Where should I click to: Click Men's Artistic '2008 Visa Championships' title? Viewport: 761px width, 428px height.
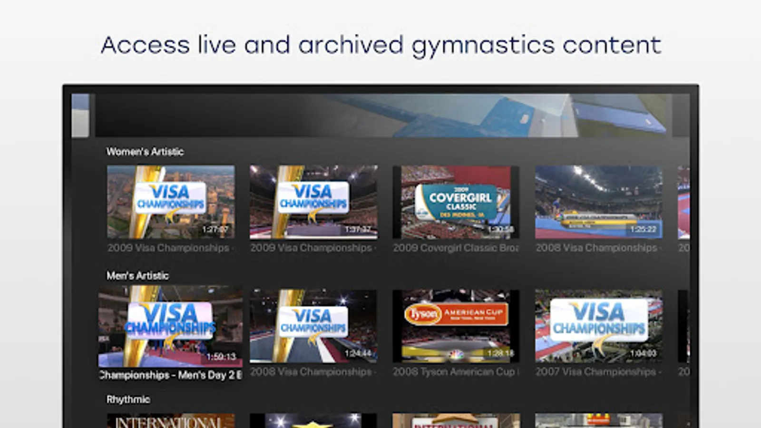313,372
